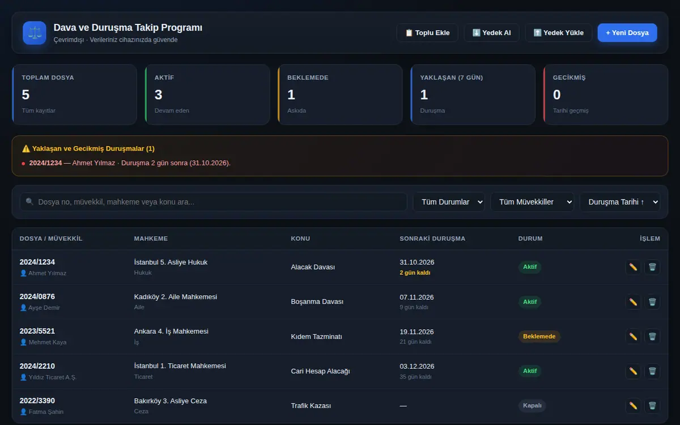The width and height of the screenshot is (680, 425).
Task: Open the Duruşma Tarihi sort dropdown
Action: tap(620, 202)
